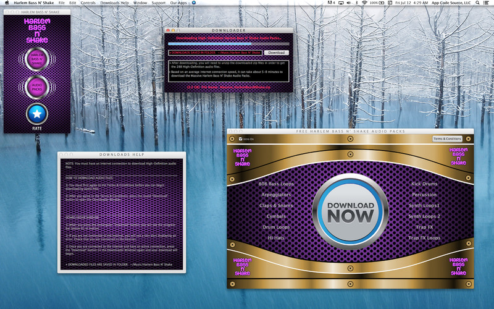
Task: Click the Downloads Help window title bar
Action: point(122,154)
